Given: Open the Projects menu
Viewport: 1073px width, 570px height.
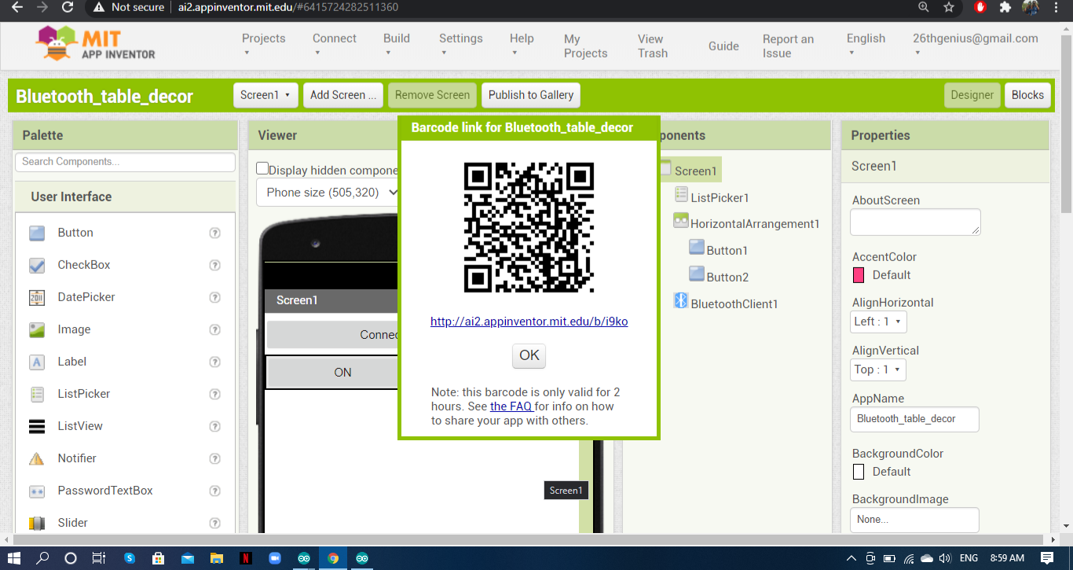Looking at the screenshot, I should [x=263, y=45].
